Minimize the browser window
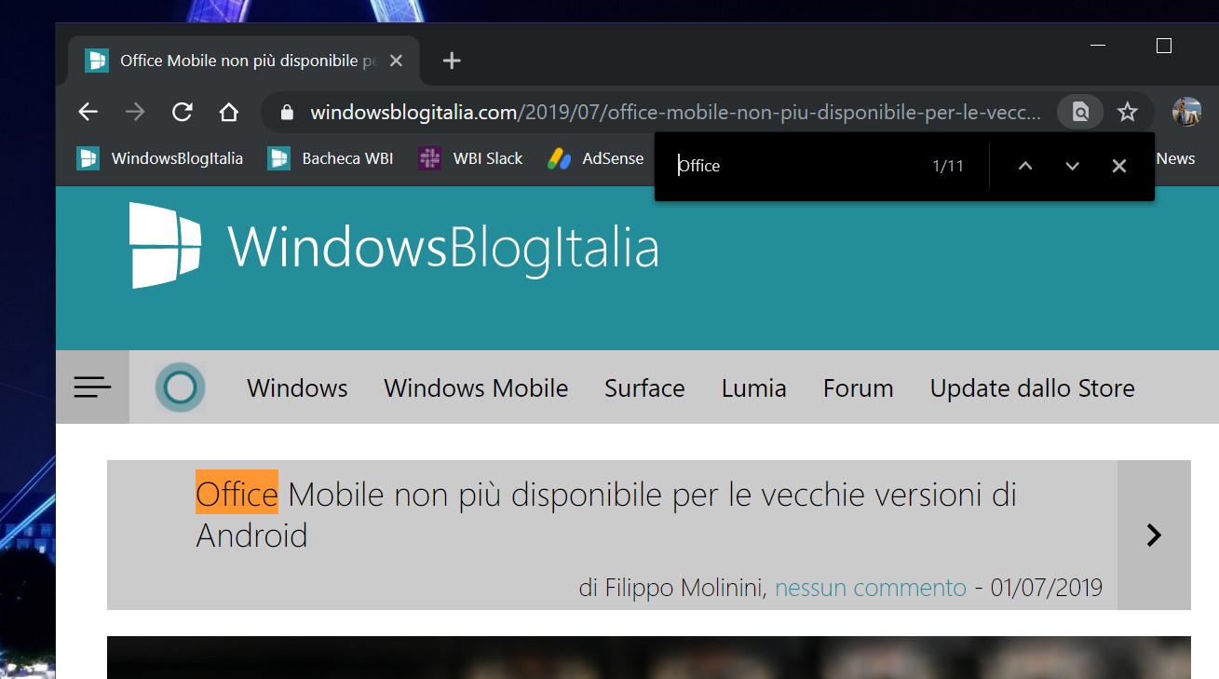 [1098, 46]
